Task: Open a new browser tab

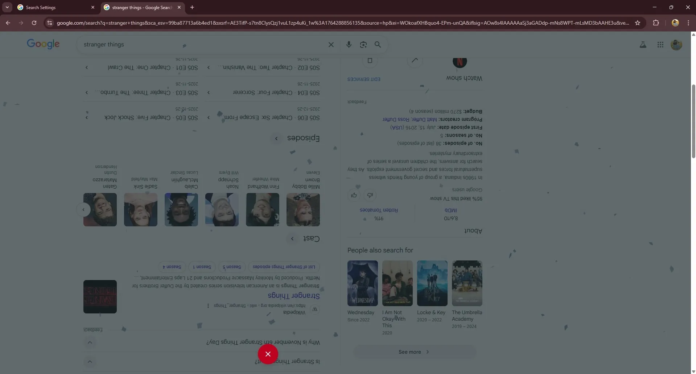Action: pos(192,7)
